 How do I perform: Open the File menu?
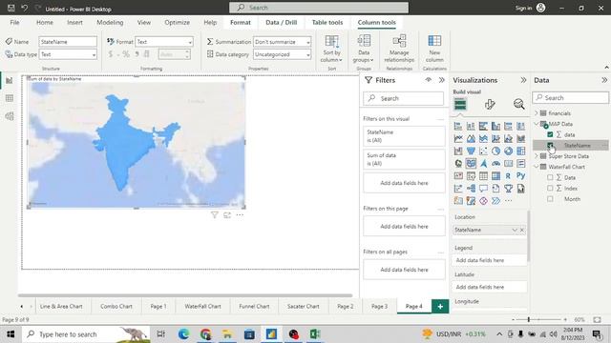15,23
